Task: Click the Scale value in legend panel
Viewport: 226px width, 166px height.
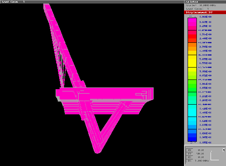Action: [208, 5]
